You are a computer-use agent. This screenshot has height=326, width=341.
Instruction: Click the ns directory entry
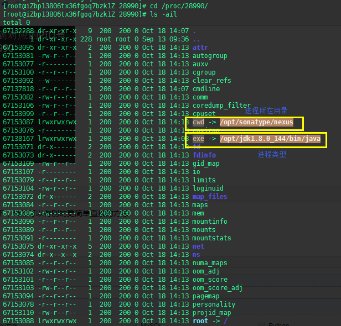[196, 255]
